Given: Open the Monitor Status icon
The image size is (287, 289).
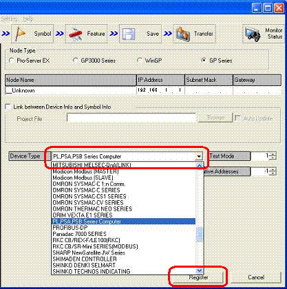Looking at the screenshot, I should click(x=252, y=34).
